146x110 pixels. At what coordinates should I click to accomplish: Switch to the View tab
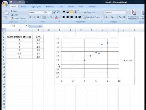coord(81,7)
